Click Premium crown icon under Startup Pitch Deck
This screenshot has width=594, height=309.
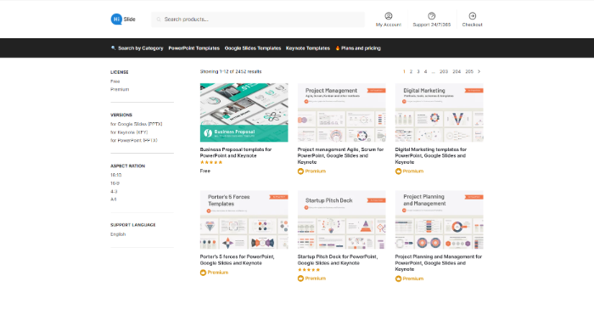(x=300, y=278)
